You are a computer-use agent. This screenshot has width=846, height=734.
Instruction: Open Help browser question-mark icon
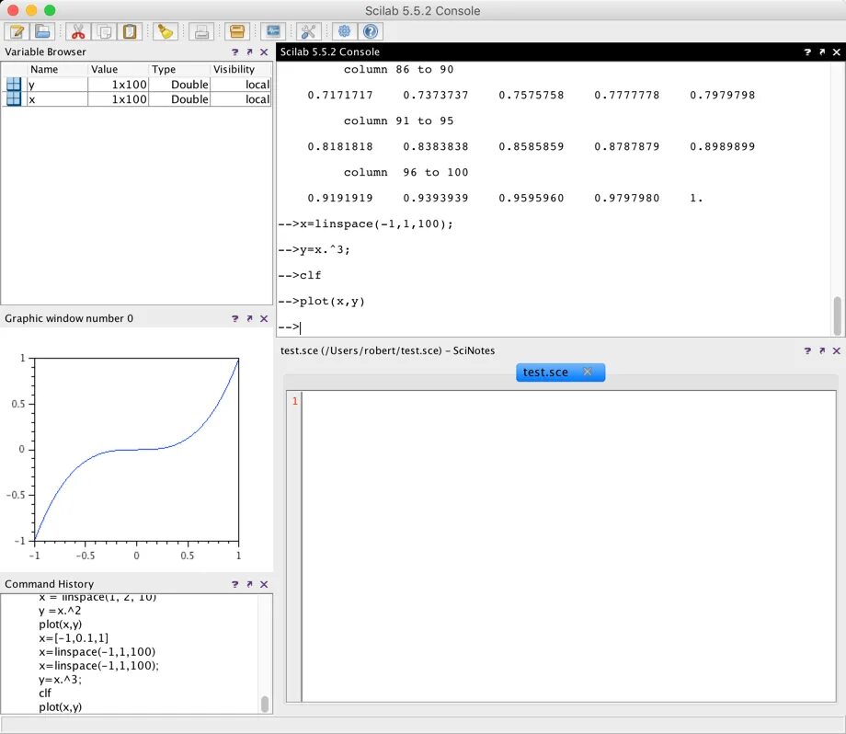click(370, 31)
